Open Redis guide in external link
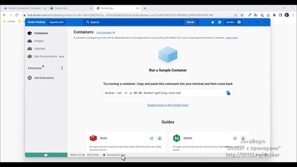 [x=152, y=138]
